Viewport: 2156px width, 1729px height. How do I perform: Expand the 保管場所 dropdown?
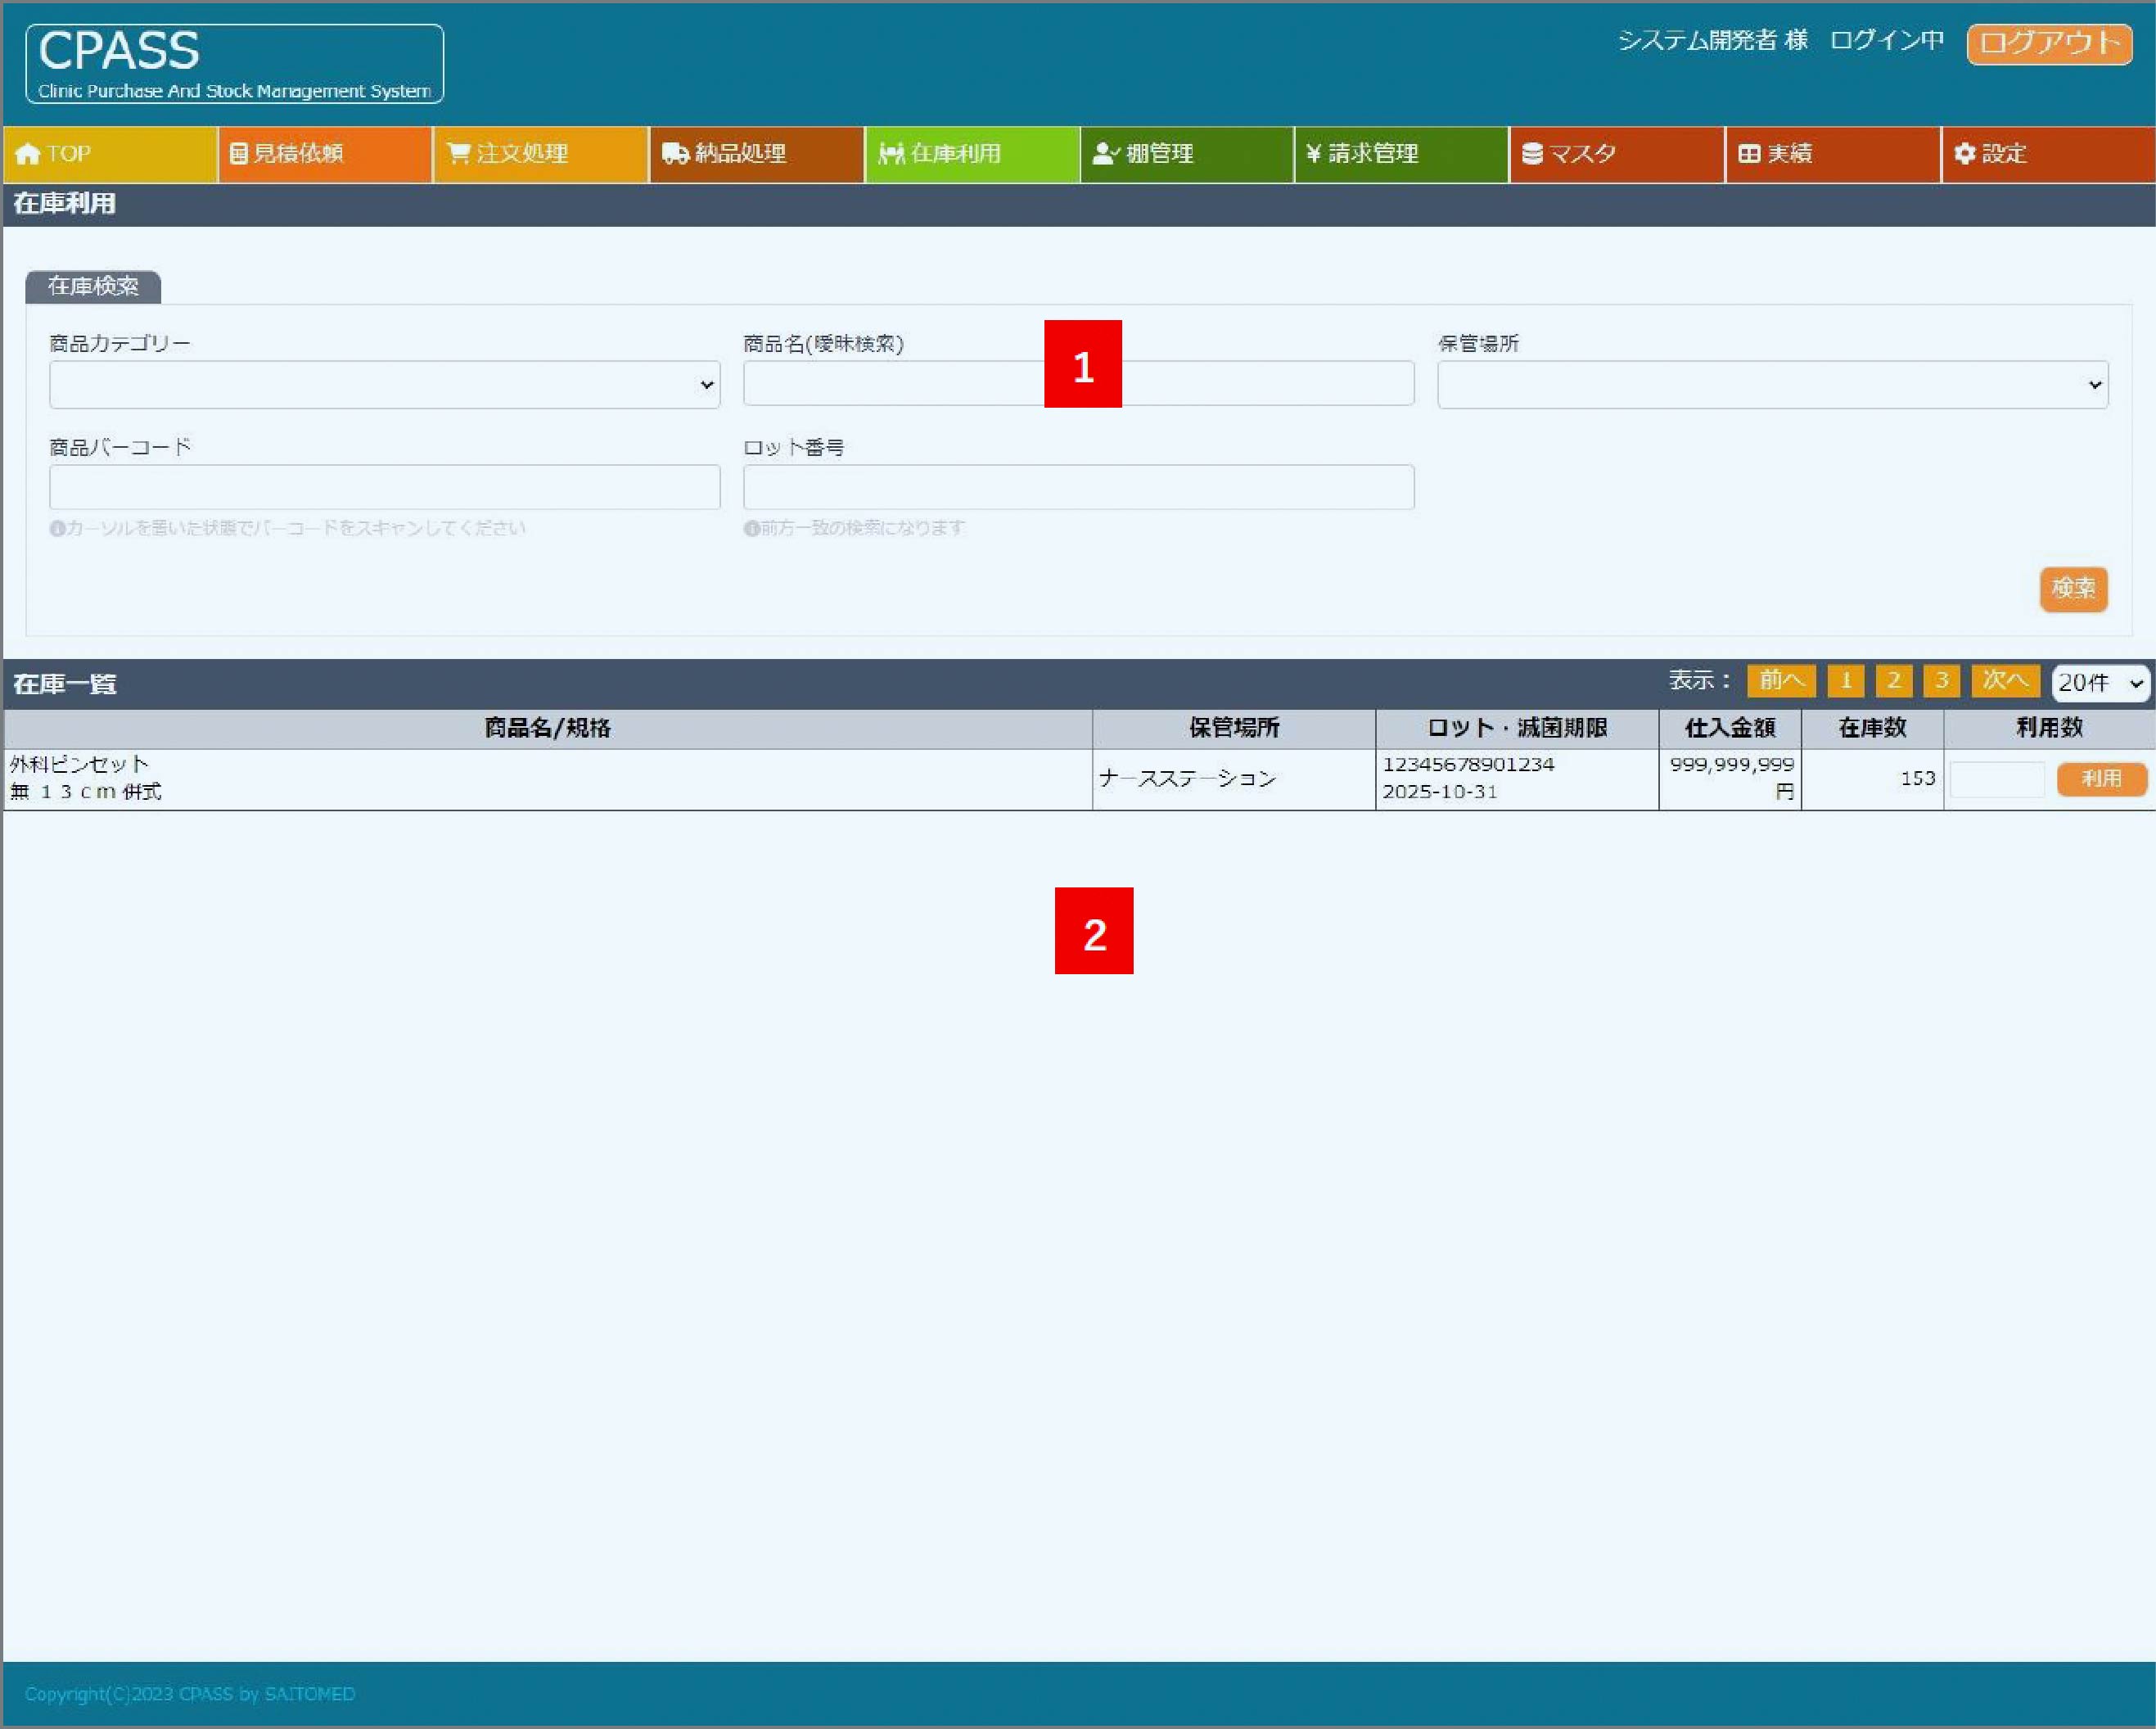(1772, 385)
